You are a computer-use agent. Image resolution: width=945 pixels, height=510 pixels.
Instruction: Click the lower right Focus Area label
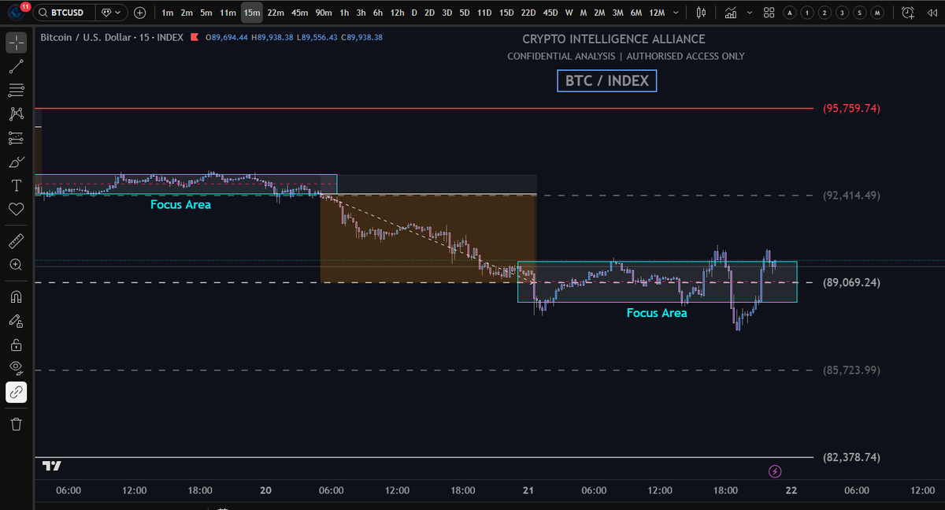pyautogui.click(x=657, y=313)
